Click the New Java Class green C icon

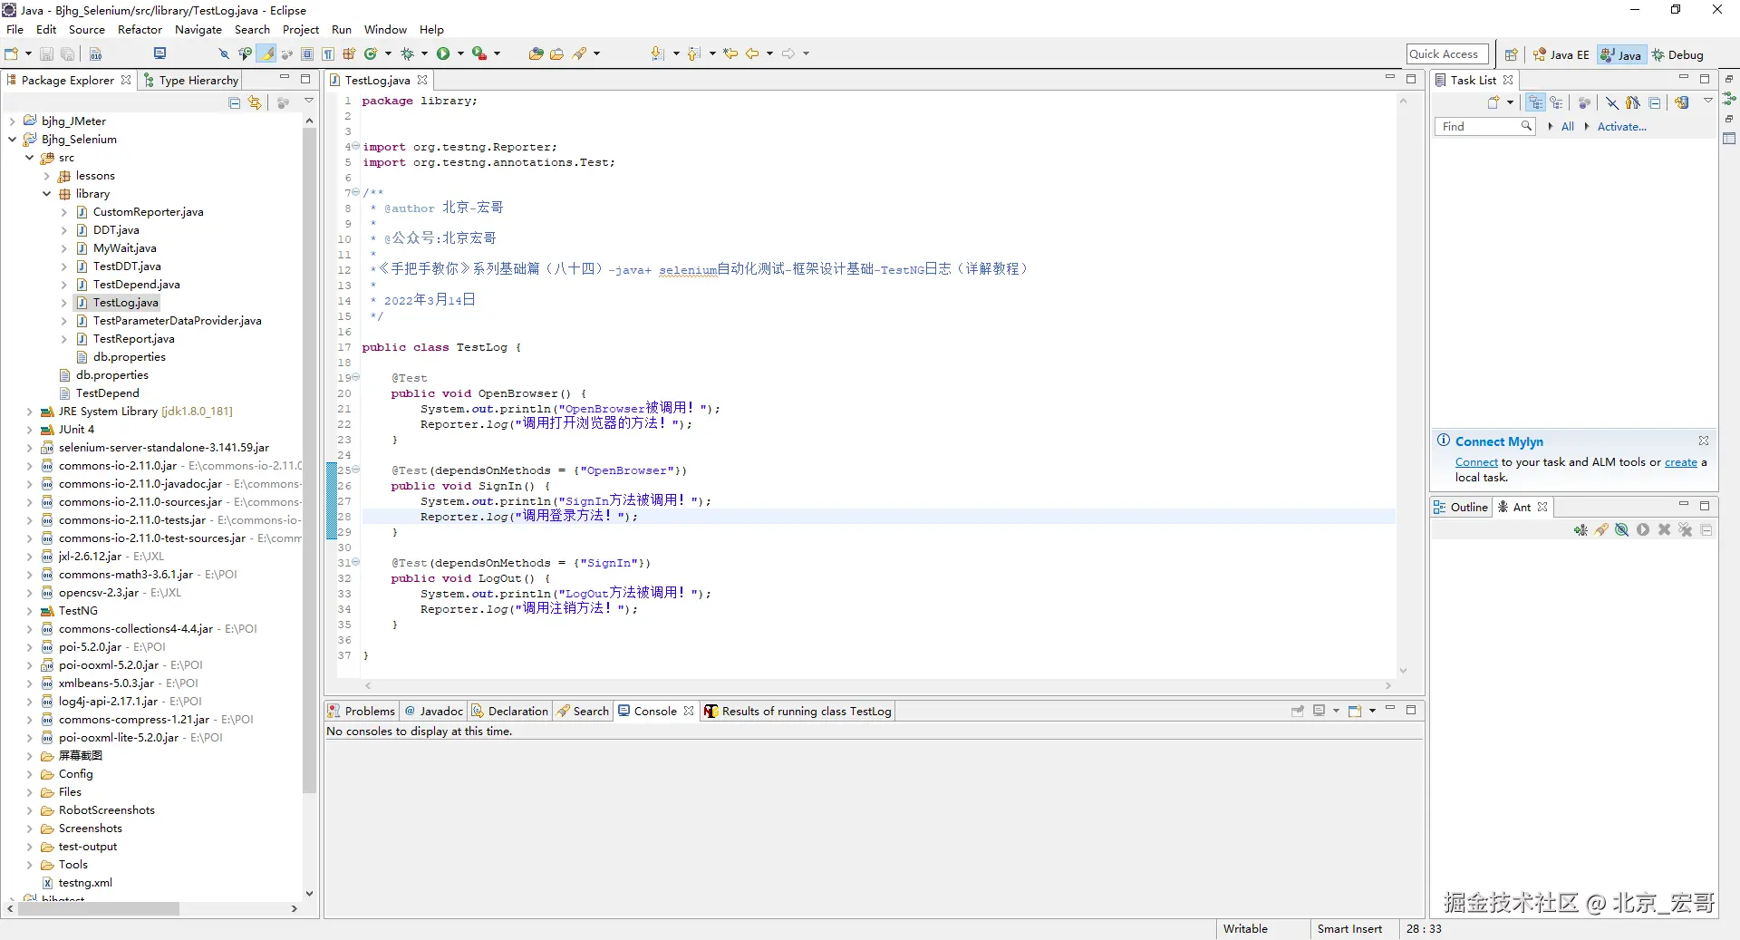pyautogui.click(x=371, y=54)
